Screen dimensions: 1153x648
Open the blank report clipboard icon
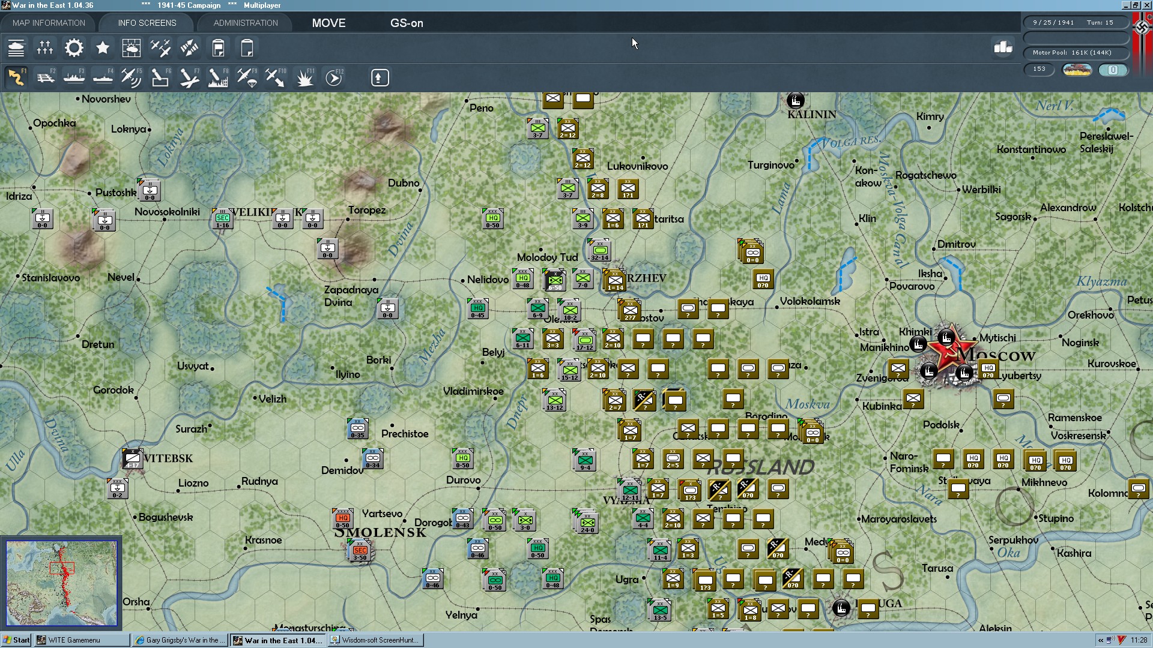[247, 47]
